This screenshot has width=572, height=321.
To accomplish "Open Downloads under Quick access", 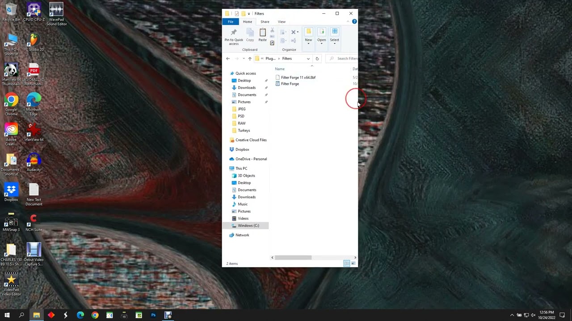I will click(247, 88).
